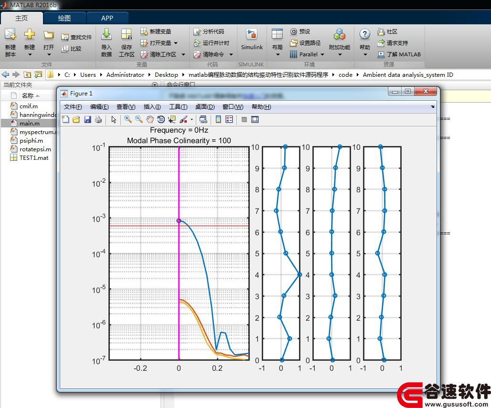The height and width of the screenshot is (408, 491).
Task: Switch to the APP tab
Action: 107,18
